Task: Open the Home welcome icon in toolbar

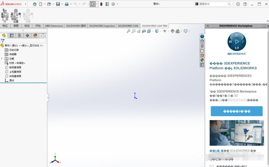Action: click(35, 4)
